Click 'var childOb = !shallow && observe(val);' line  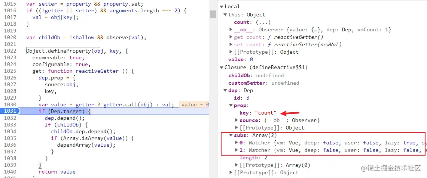point(86,37)
